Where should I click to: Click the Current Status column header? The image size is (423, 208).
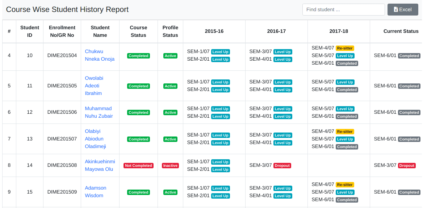(401, 31)
